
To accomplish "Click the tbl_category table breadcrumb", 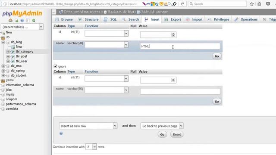I will click(x=154, y=12).
